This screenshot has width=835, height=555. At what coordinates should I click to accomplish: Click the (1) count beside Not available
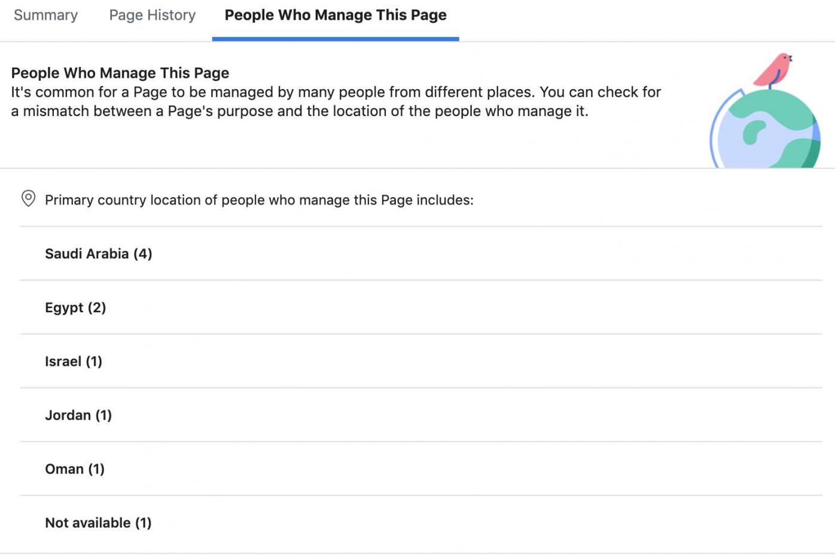coord(144,523)
